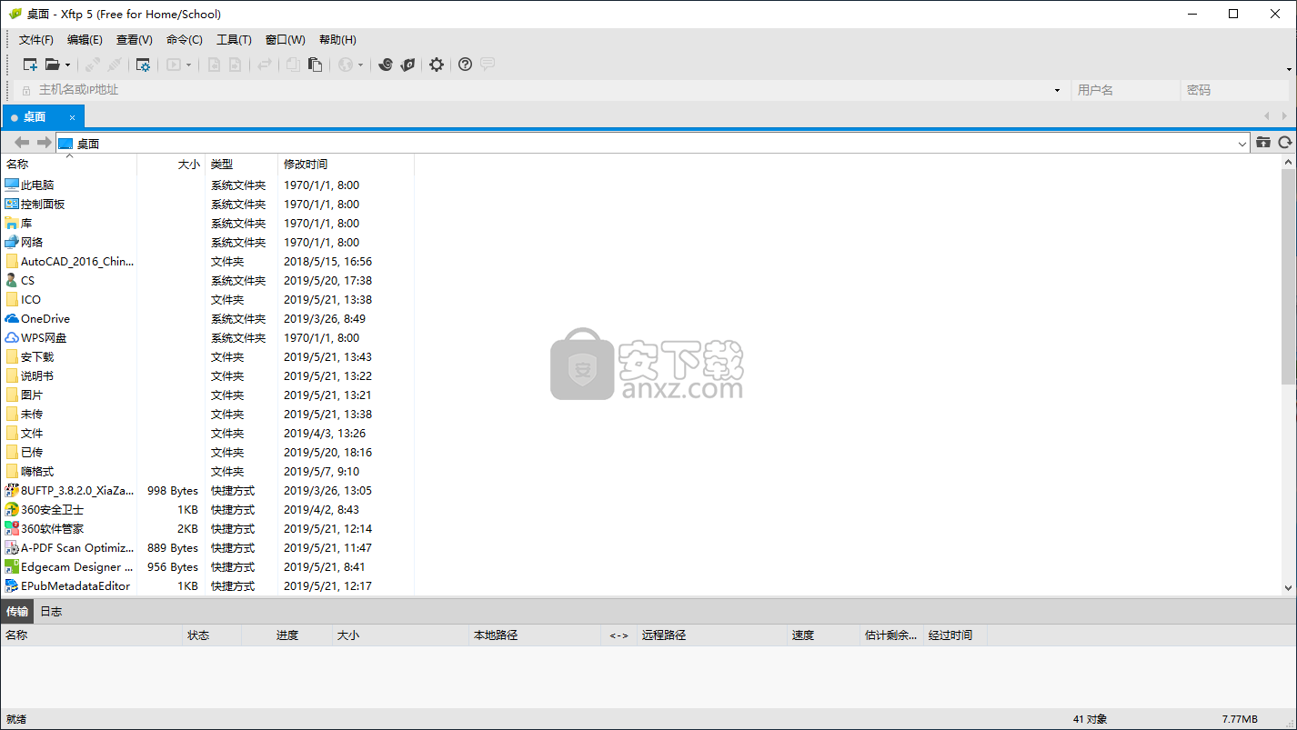This screenshot has height=730, width=1297.
Task: Click the 密码 password field
Action: tap(1235, 90)
